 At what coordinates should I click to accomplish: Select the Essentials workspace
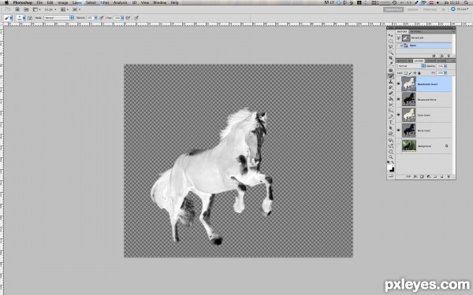click(393, 9)
